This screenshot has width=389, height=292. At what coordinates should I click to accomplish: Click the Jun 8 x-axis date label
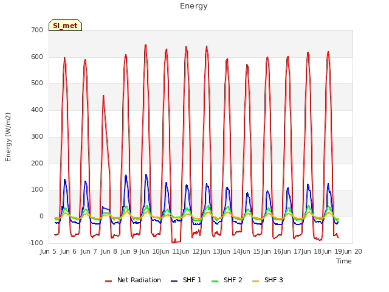pyautogui.click(x=109, y=252)
